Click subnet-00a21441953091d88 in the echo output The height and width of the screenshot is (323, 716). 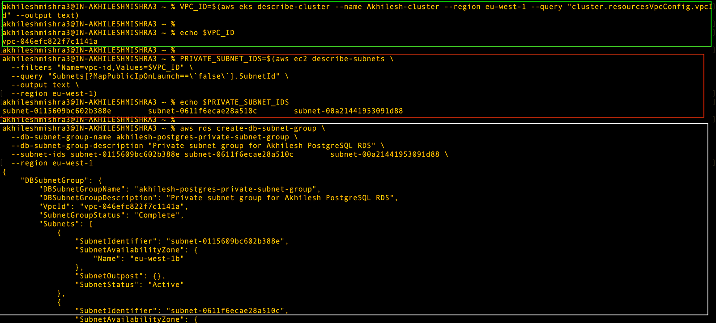[x=349, y=111]
